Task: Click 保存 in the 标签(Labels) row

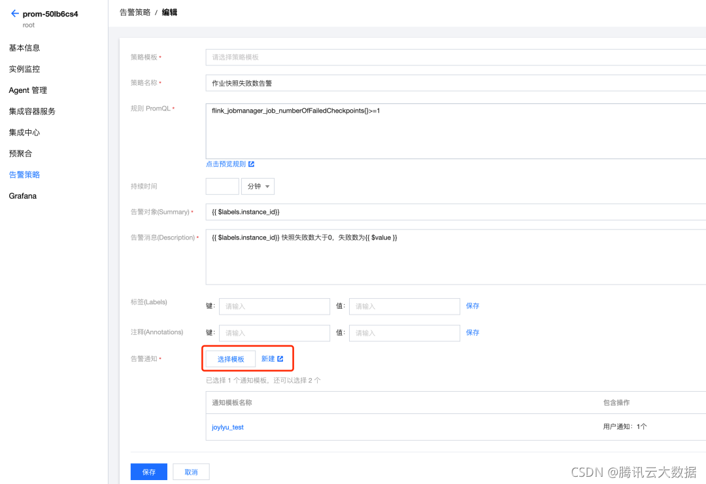Action: coord(472,306)
